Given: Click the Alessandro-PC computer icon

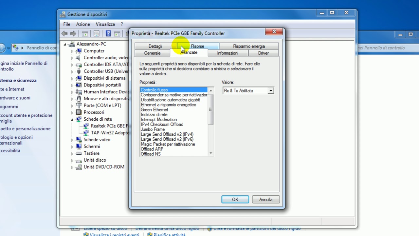Looking at the screenshot, I should tap(72, 44).
